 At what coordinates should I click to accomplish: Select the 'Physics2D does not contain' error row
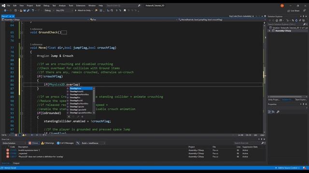[134, 157]
